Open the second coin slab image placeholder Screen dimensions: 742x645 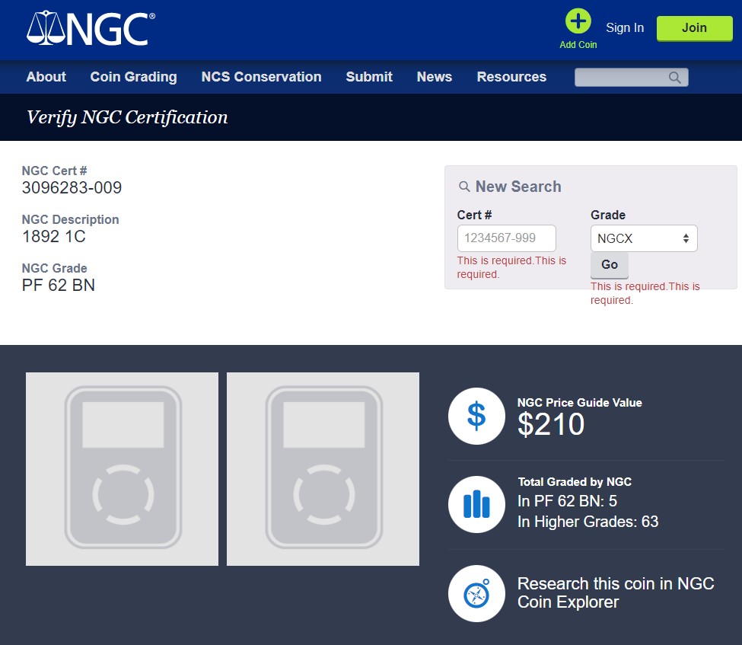click(323, 469)
